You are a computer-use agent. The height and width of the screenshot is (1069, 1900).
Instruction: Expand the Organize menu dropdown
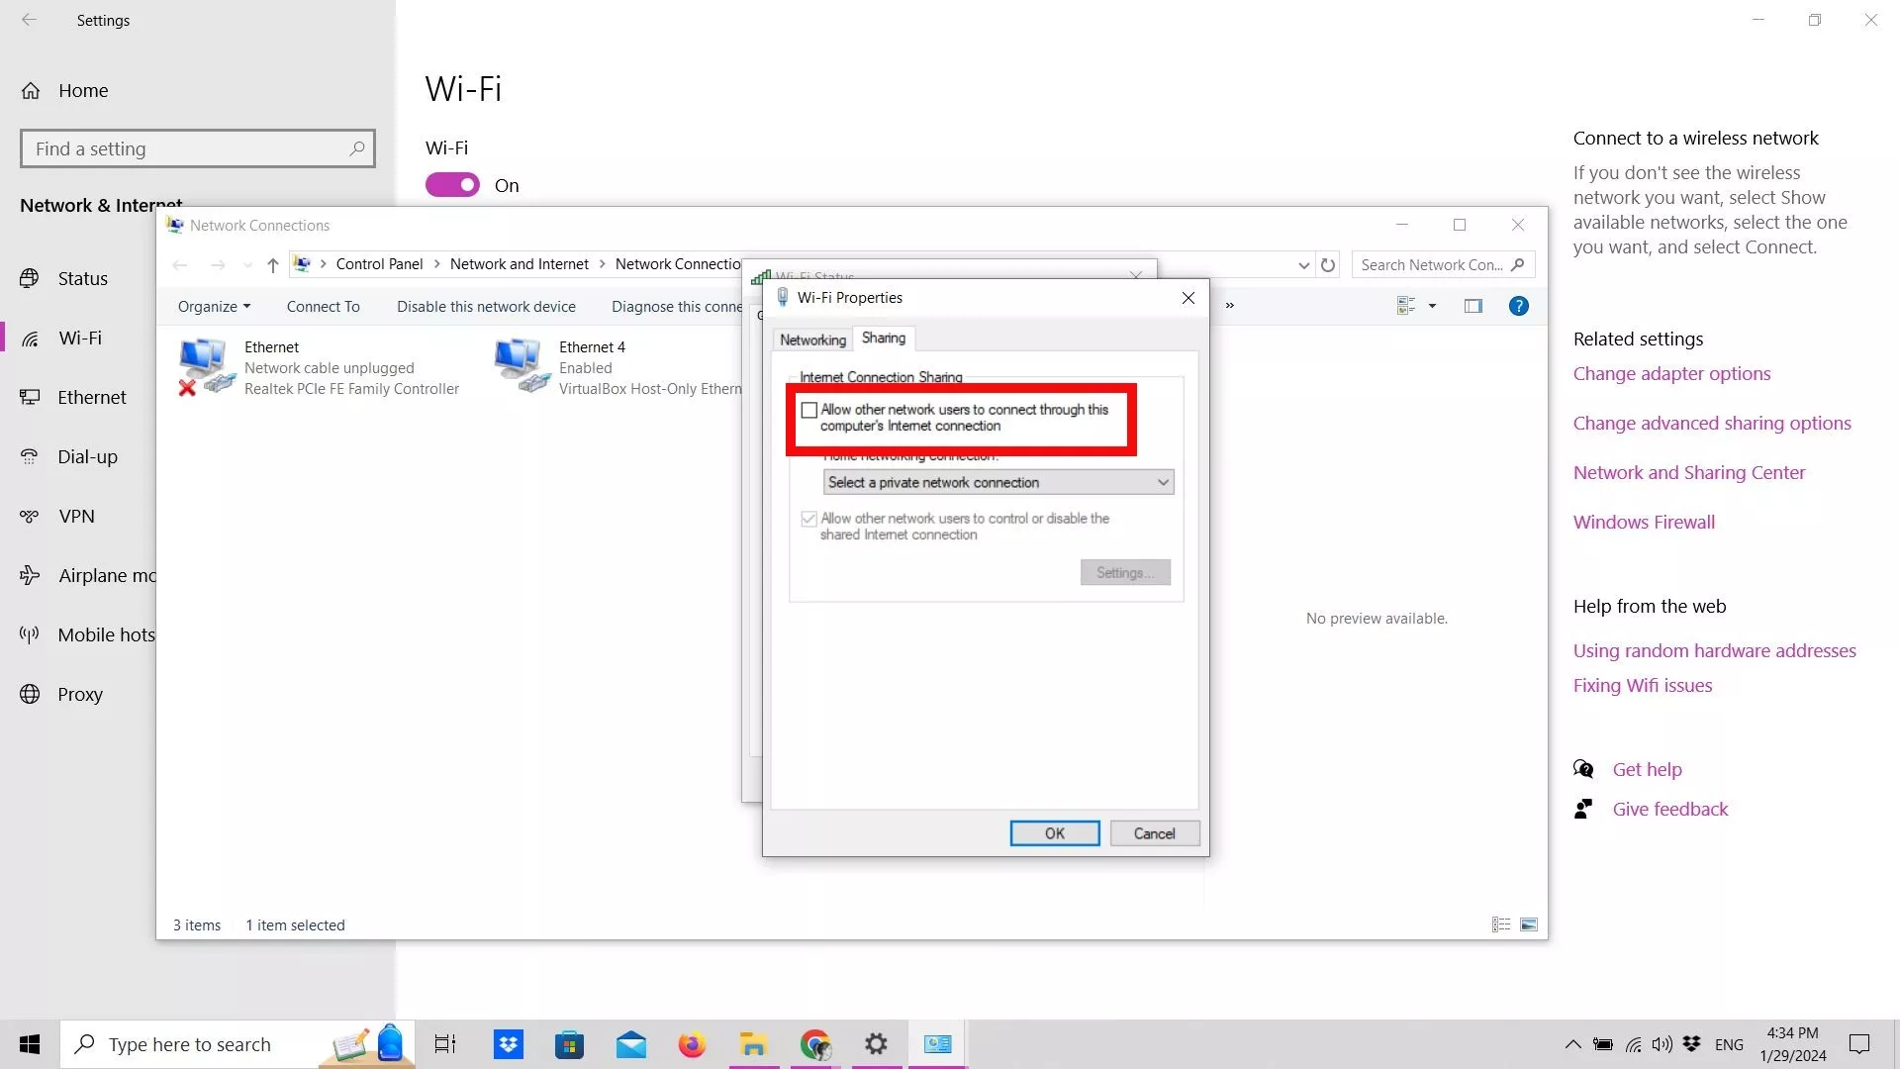(214, 307)
